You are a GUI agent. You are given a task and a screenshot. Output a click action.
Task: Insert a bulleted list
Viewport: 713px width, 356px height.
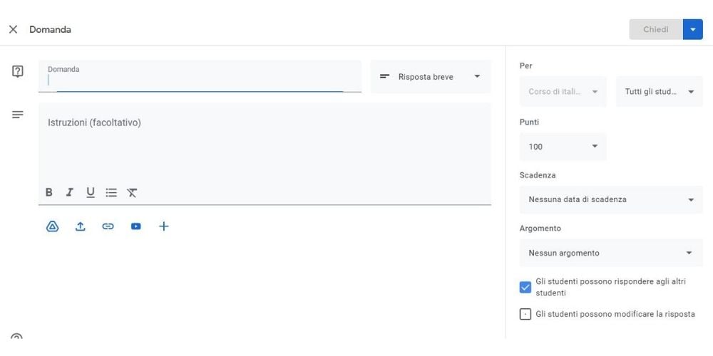[111, 192]
